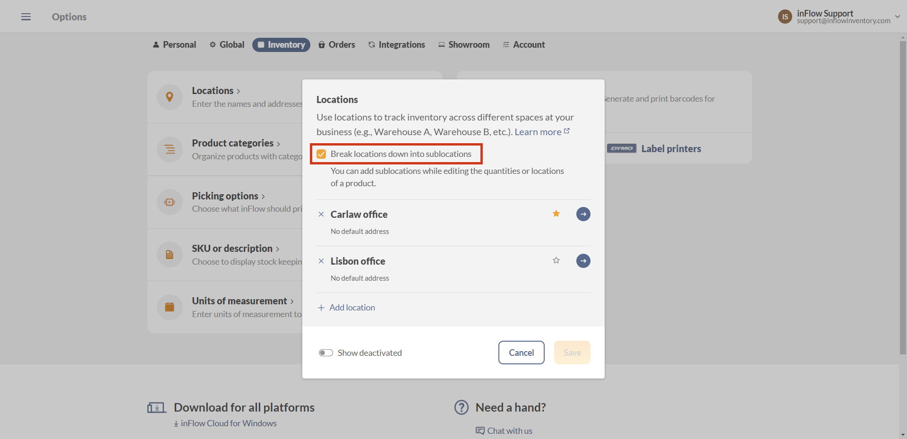Open Lisbon office details arrow

pos(583,261)
